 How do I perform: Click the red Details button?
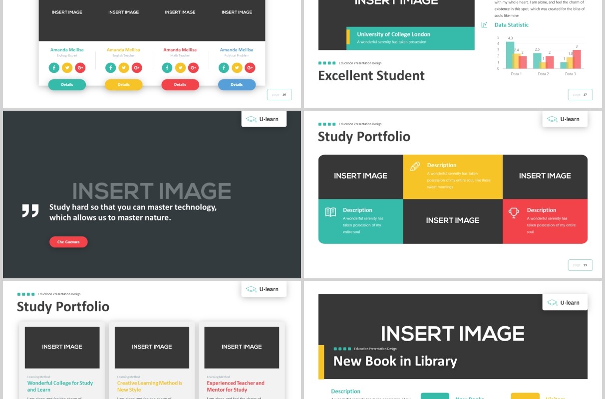[180, 85]
